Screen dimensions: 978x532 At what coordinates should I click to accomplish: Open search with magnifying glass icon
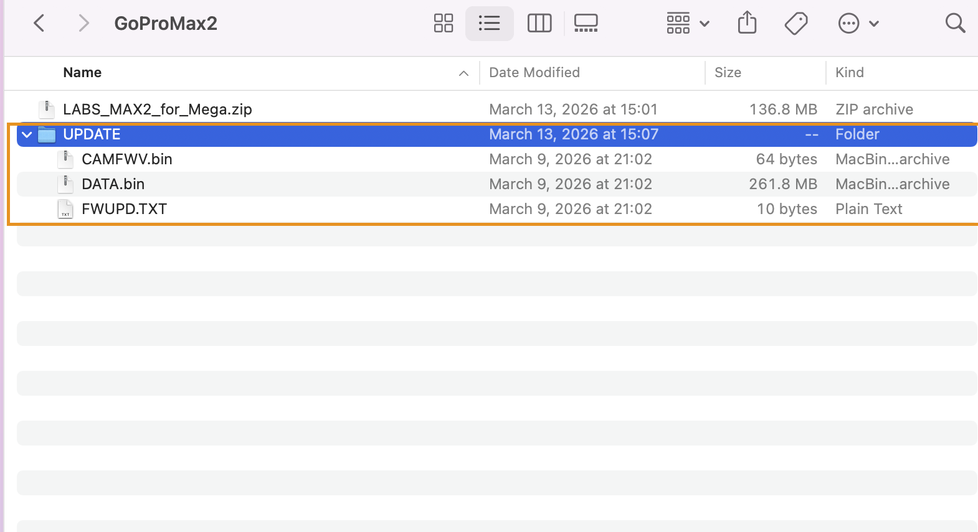point(954,24)
